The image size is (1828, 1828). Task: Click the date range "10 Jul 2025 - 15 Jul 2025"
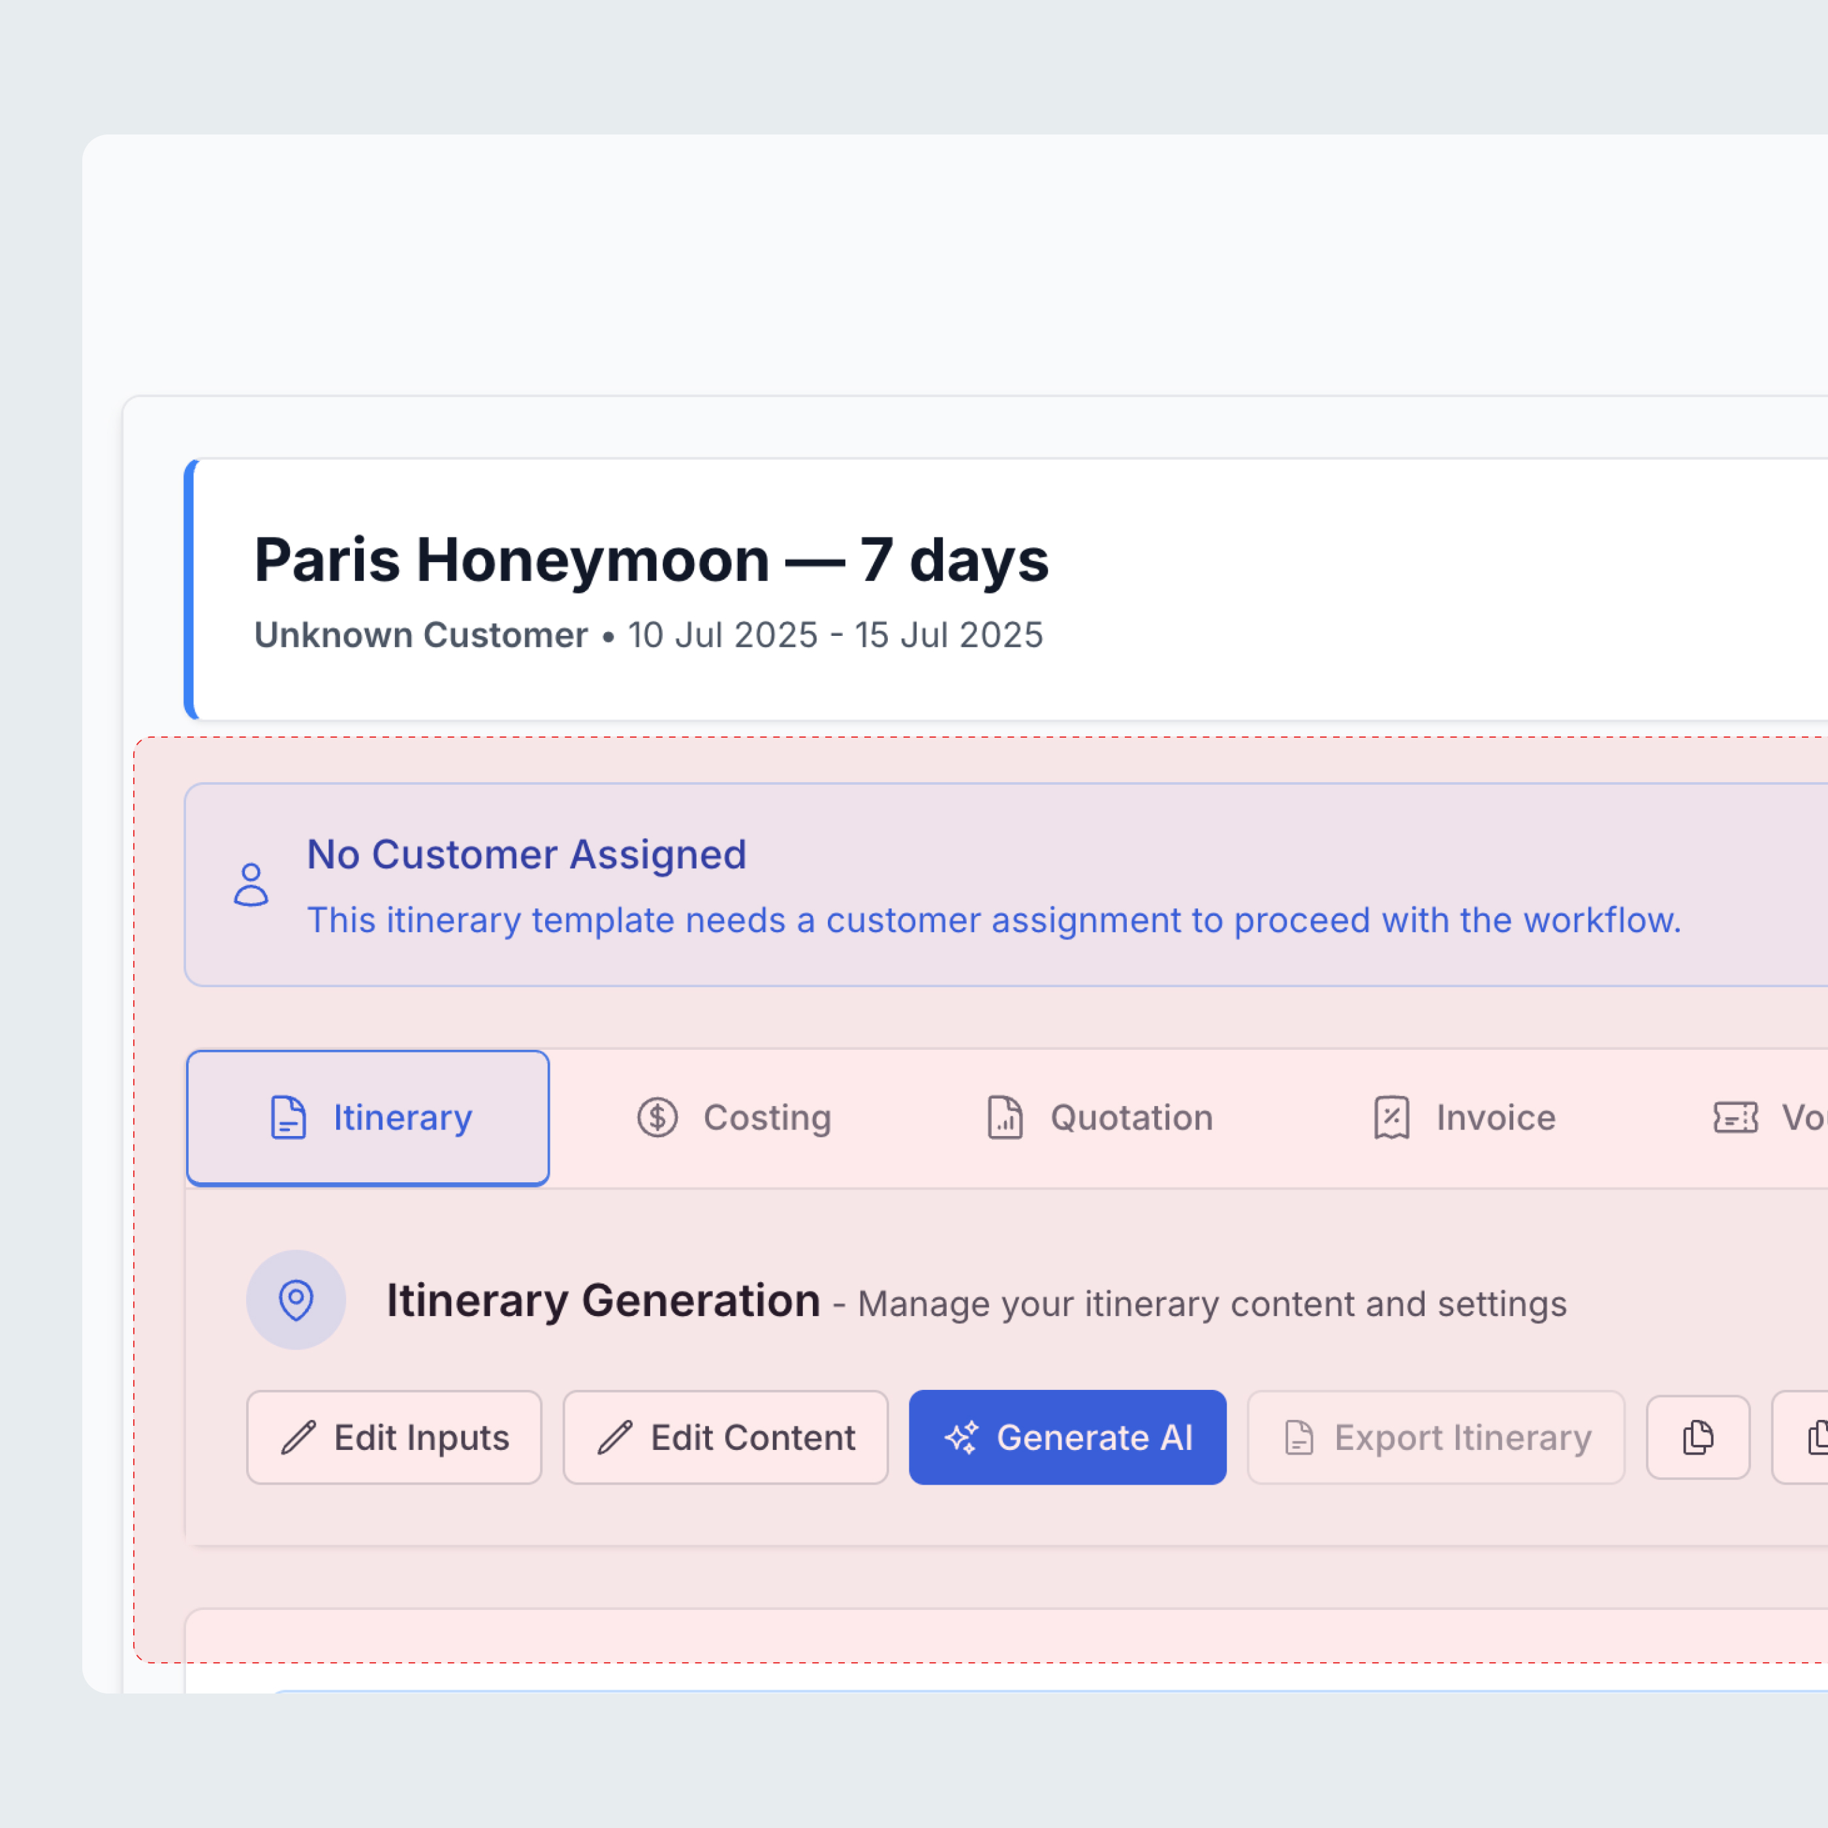(x=836, y=635)
